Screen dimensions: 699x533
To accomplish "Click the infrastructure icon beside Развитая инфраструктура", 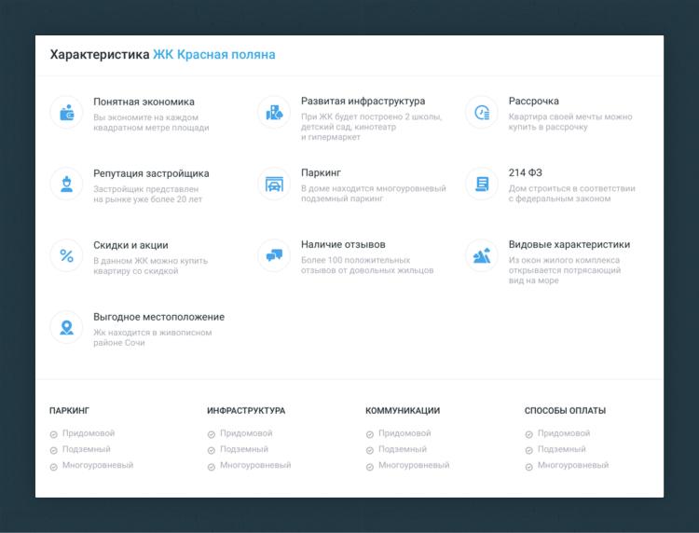I will tap(274, 113).
